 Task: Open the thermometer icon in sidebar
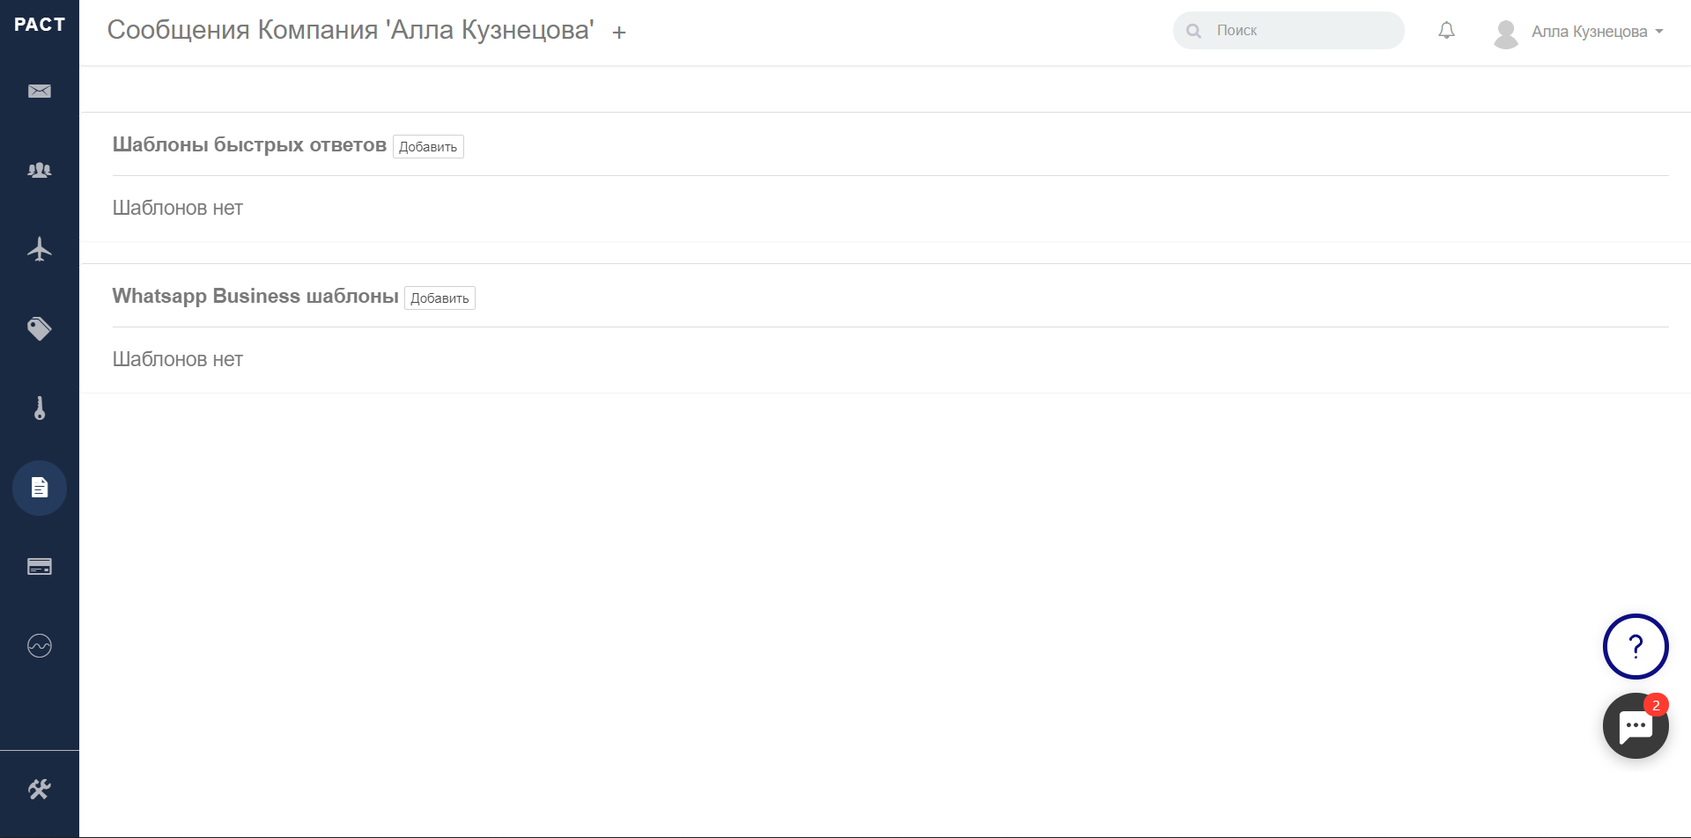coord(40,408)
